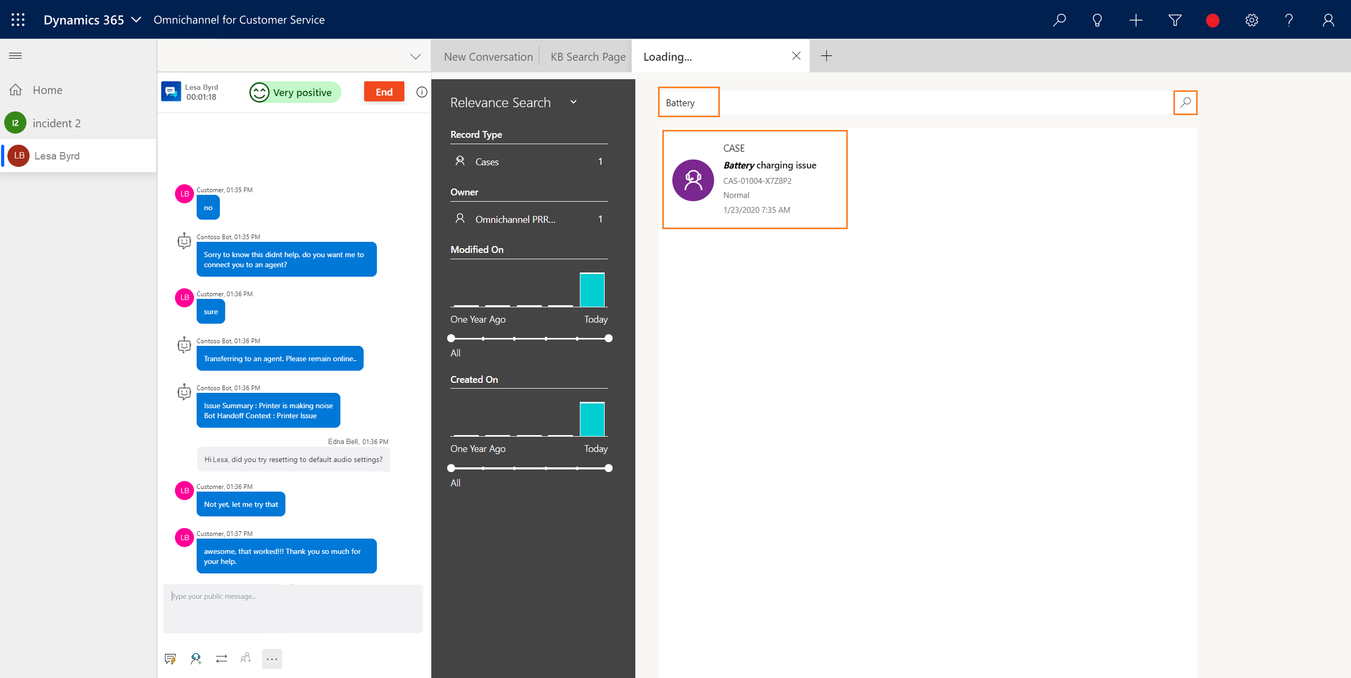Click the transfer conversation icon
This screenshot has width=1351, height=678.
click(221, 659)
